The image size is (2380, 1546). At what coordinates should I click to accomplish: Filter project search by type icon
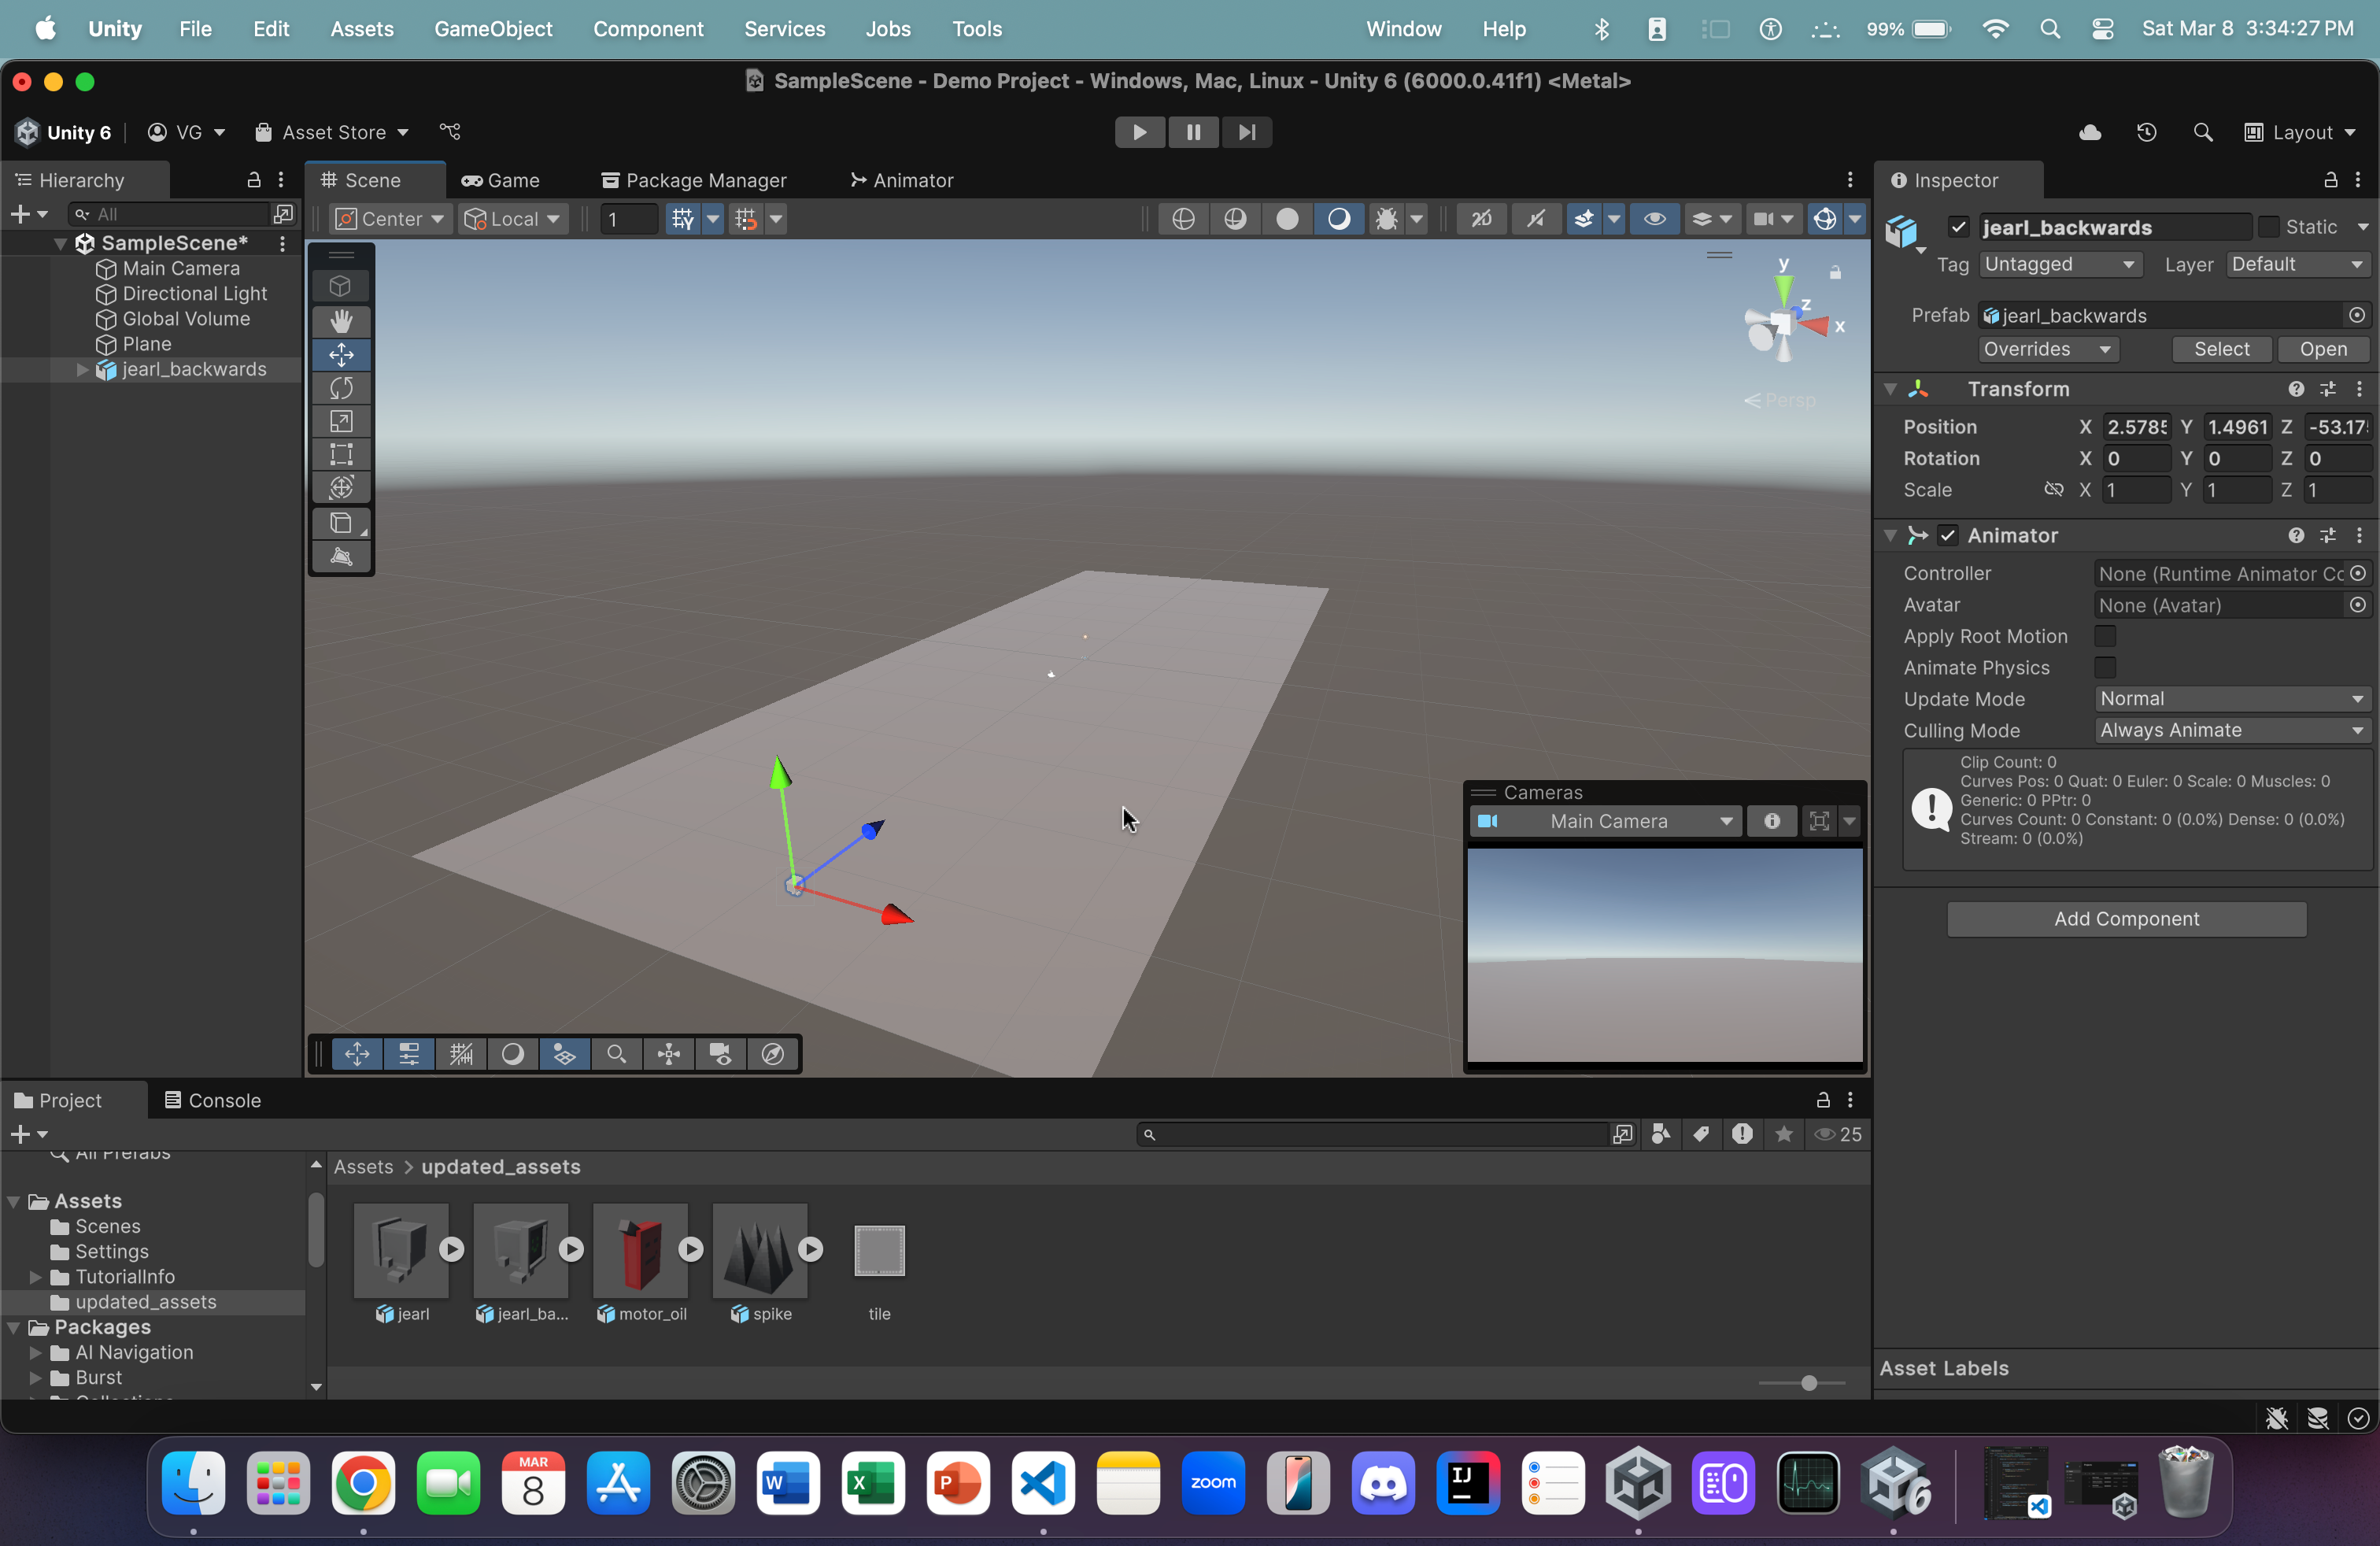1661,1134
